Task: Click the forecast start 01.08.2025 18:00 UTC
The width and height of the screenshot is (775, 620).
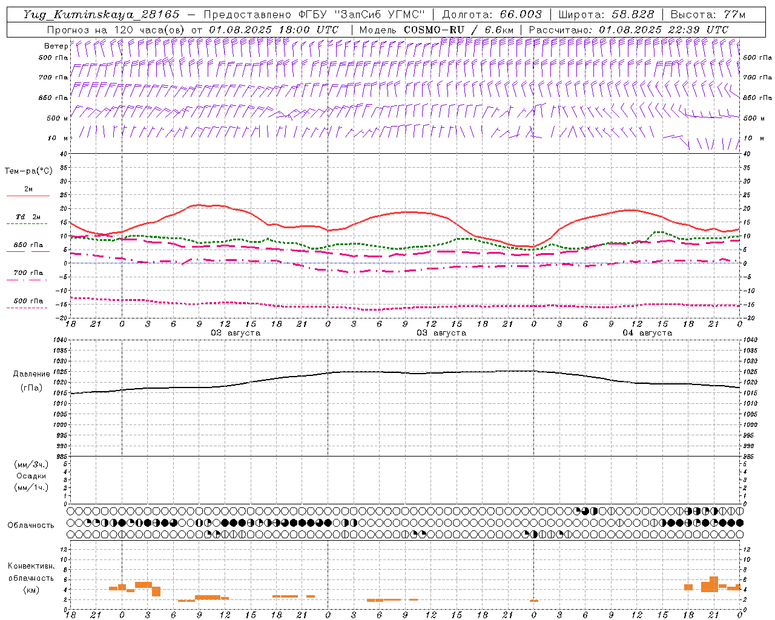Action: click(274, 30)
